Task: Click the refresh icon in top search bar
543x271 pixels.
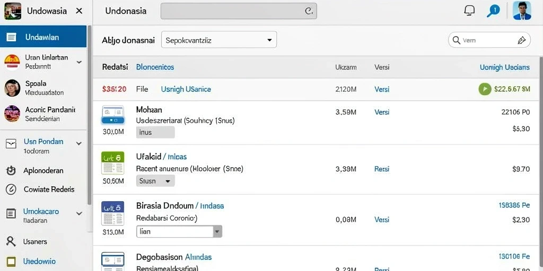Action: (x=309, y=11)
